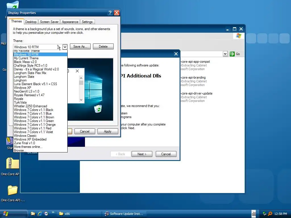Click Next in the Software Update wizard
Image resolution: width=291 pixels, height=218 pixels.
[142, 154]
